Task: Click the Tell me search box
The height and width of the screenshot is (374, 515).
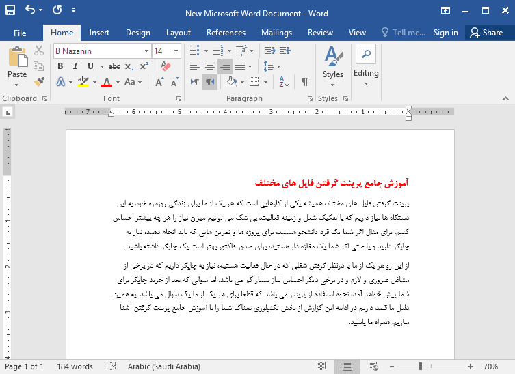Action: [x=404, y=33]
